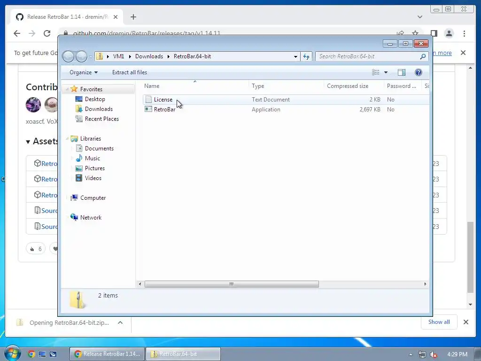
Task: Select Computer in navigation pane
Action: pos(93,198)
